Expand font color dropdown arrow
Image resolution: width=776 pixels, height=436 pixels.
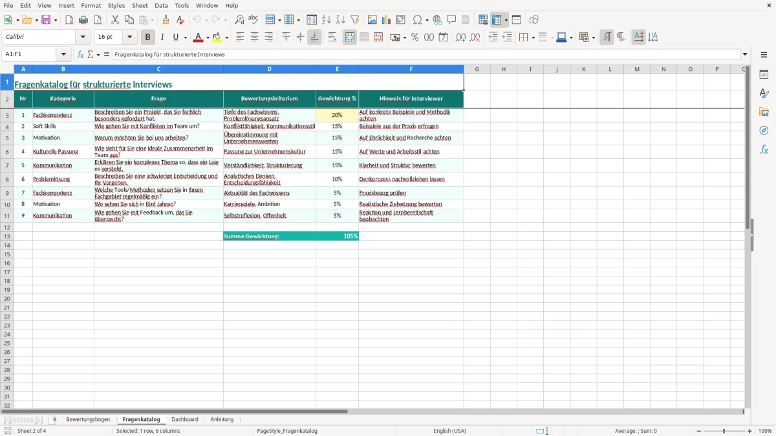[x=208, y=37]
